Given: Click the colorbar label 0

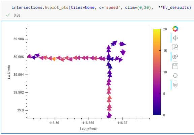Looking at the screenshot, I should pyautogui.click(x=164, y=115).
